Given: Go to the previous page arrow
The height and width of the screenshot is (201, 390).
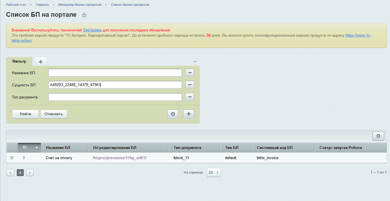Looking at the screenshot, I should tap(10, 173).
